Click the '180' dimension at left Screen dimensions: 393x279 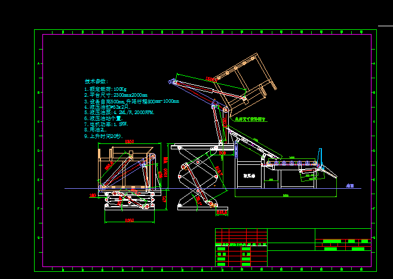pyautogui.click(x=93, y=195)
